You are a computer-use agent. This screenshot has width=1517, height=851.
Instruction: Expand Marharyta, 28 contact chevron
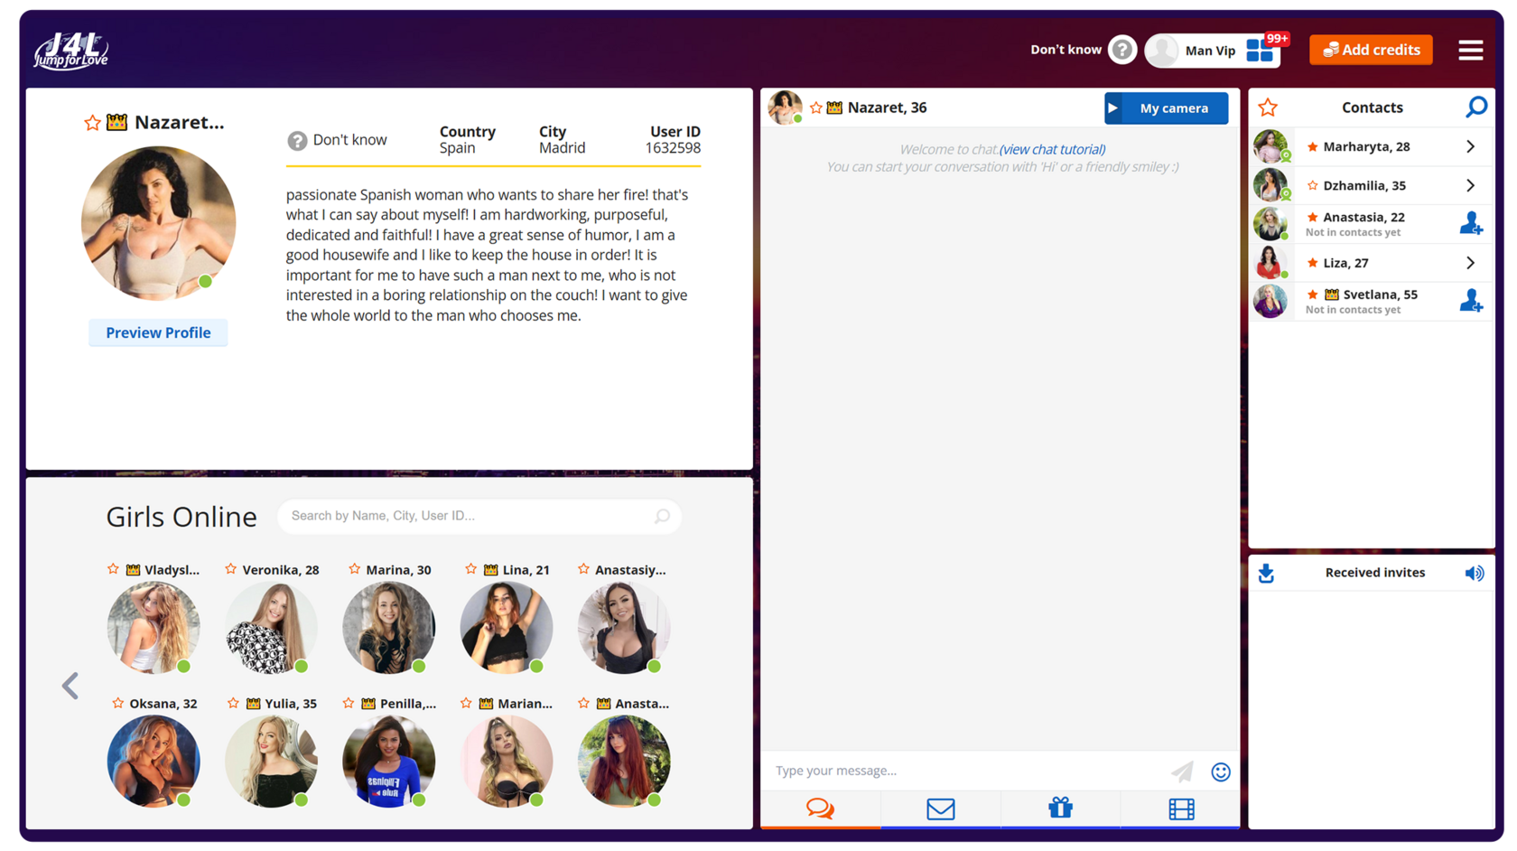[x=1470, y=146]
